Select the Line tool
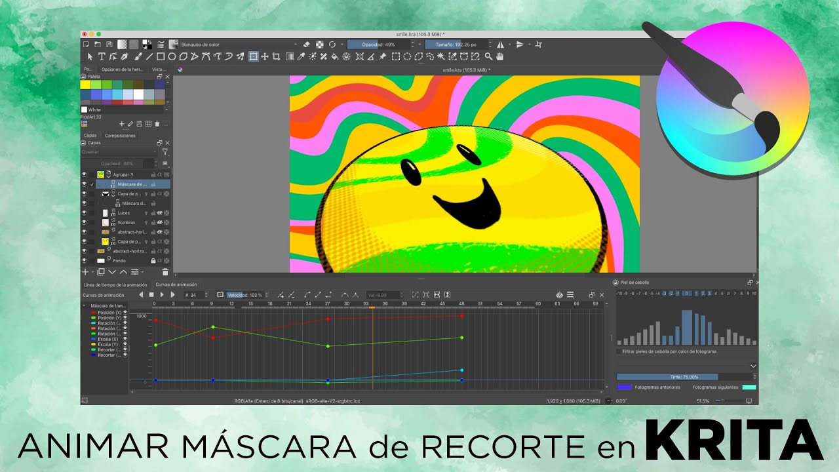 [x=149, y=56]
